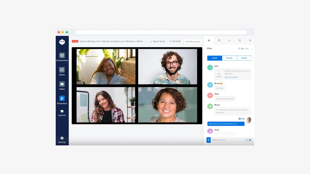
Task: Click Nicole's green avatar in chat
Action: (210, 106)
